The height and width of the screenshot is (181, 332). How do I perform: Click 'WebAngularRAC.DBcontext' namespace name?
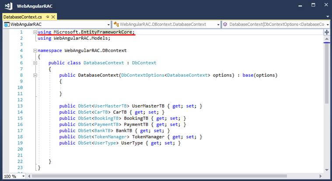click(x=95, y=51)
